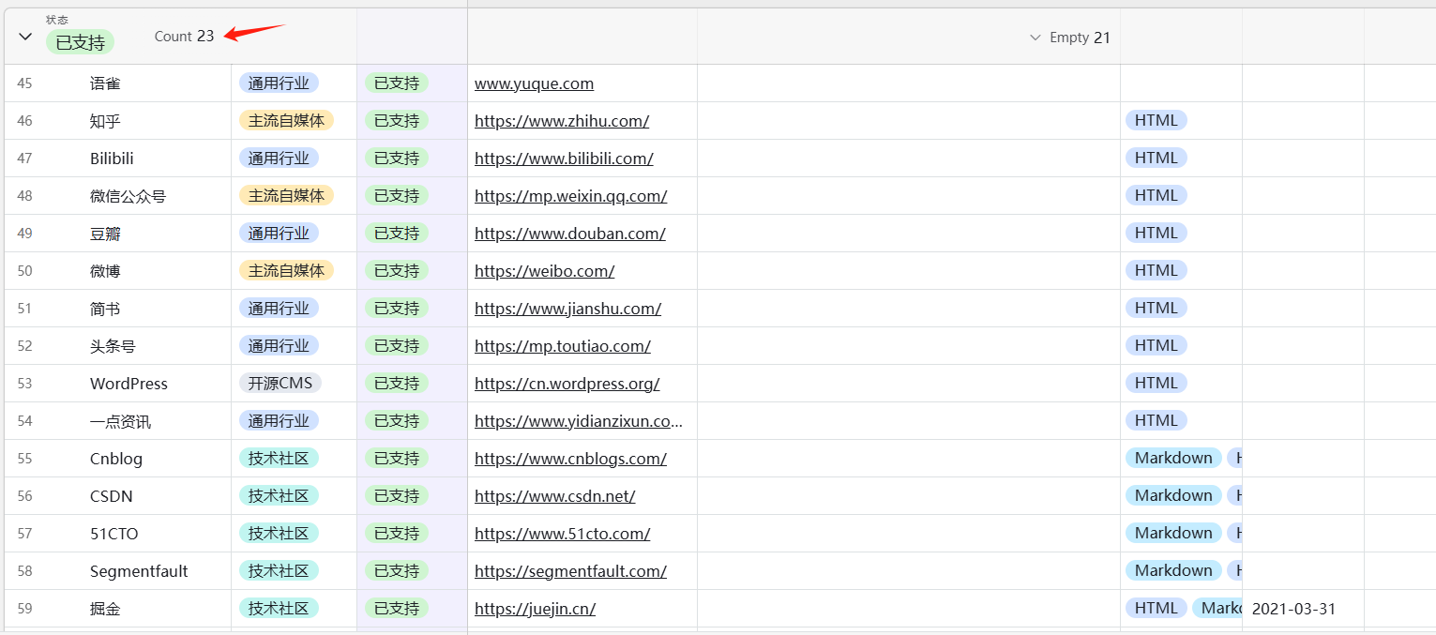Open the https://segmentfault.com/ link

[x=570, y=571]
